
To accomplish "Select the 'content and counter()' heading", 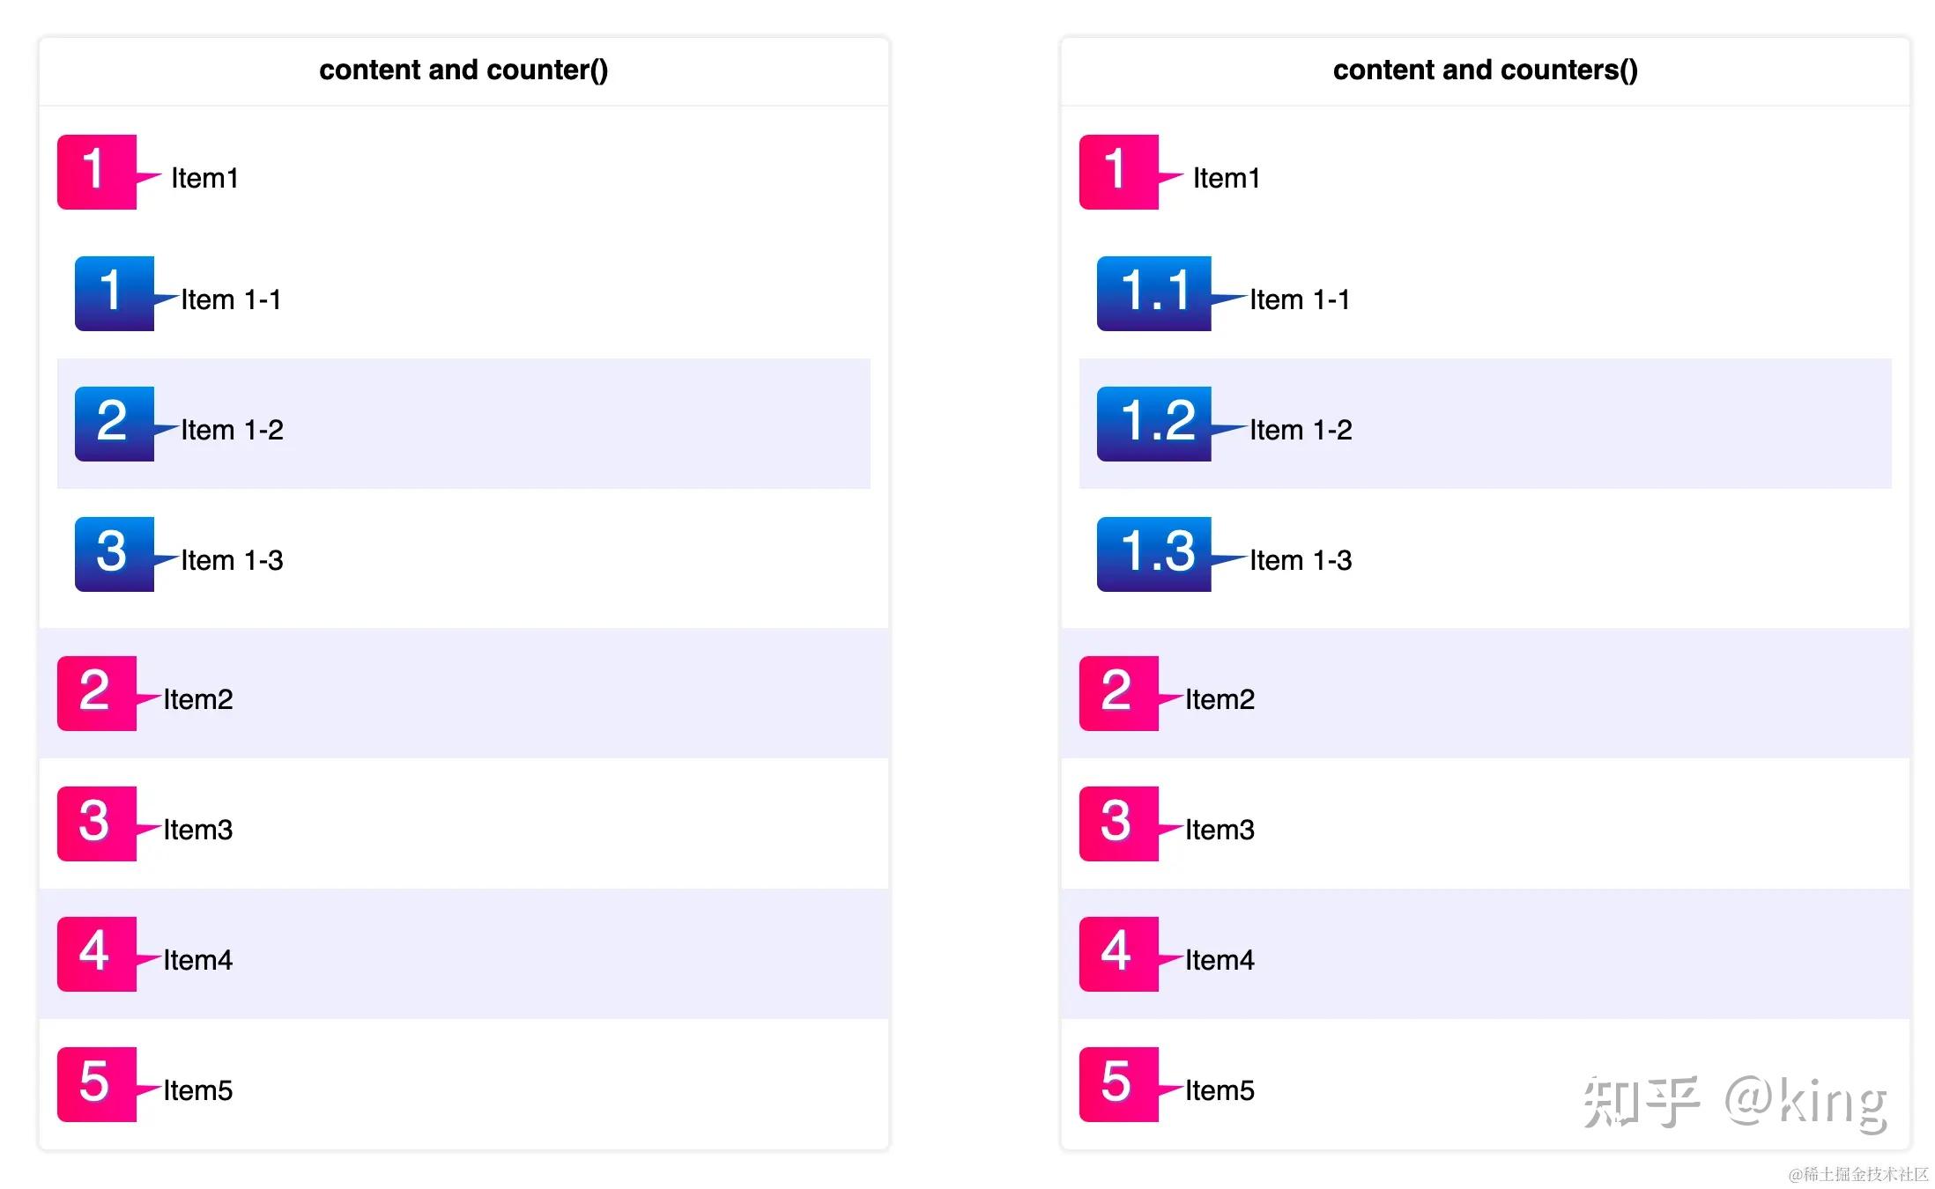I will (x=463, y=70).
